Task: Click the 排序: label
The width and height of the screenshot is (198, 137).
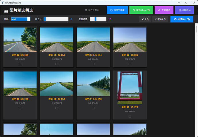Action: [6, 19]
